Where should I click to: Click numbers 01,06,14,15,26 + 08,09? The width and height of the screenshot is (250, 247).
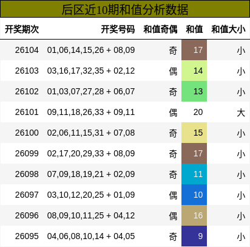coord(91,50)
